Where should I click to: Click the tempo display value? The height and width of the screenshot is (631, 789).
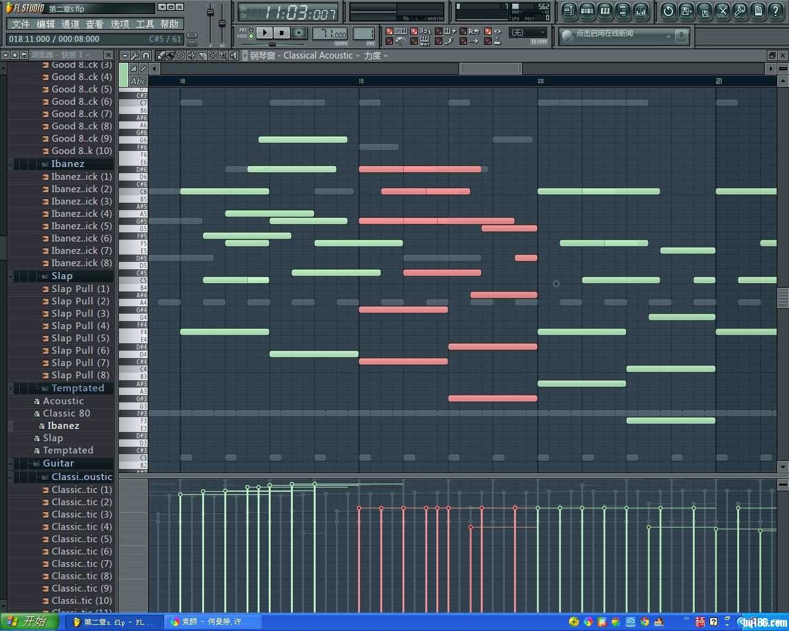tap(330, 33)
